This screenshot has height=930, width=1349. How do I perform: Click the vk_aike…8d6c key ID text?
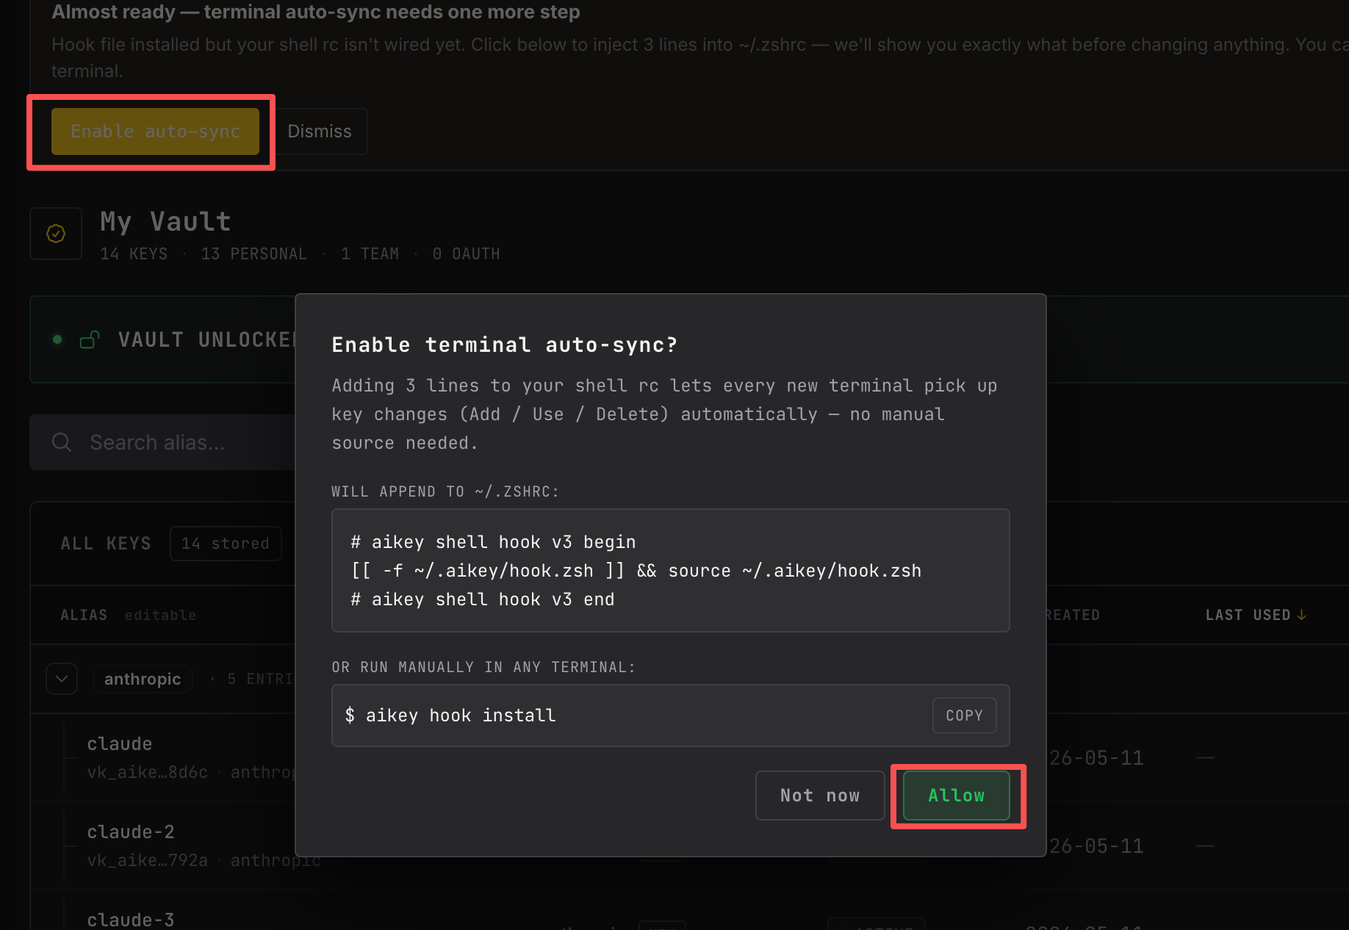147,772
